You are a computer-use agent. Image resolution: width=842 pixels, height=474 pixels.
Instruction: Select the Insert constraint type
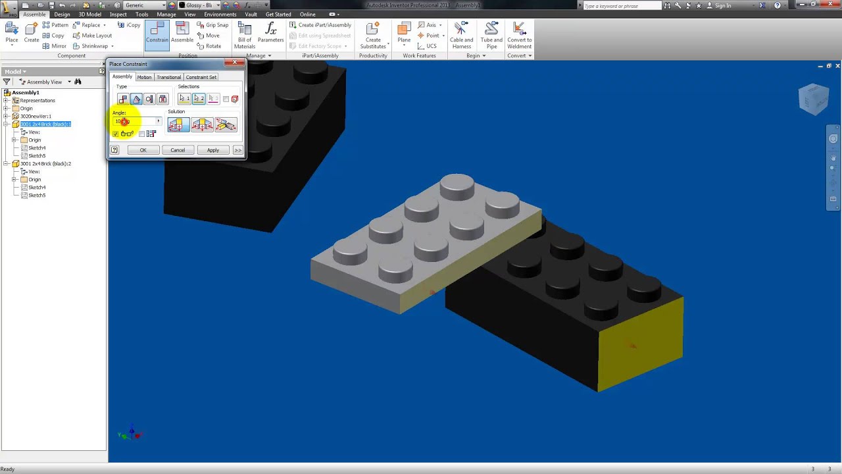click(163, 99)
